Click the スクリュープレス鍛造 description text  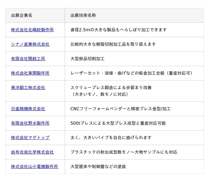[x=111, y=88]
